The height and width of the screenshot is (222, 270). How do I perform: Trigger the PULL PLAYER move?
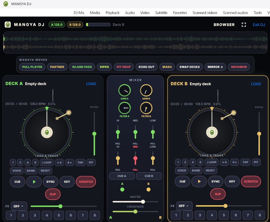coord(32,67)
